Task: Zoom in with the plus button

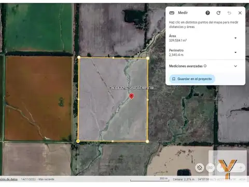Action: 241,168
